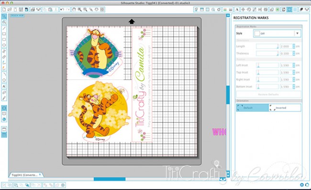This screenshot has width=311, height=190.
Task: Click Top Inset value stepper
Action: (x=294, y=72)
